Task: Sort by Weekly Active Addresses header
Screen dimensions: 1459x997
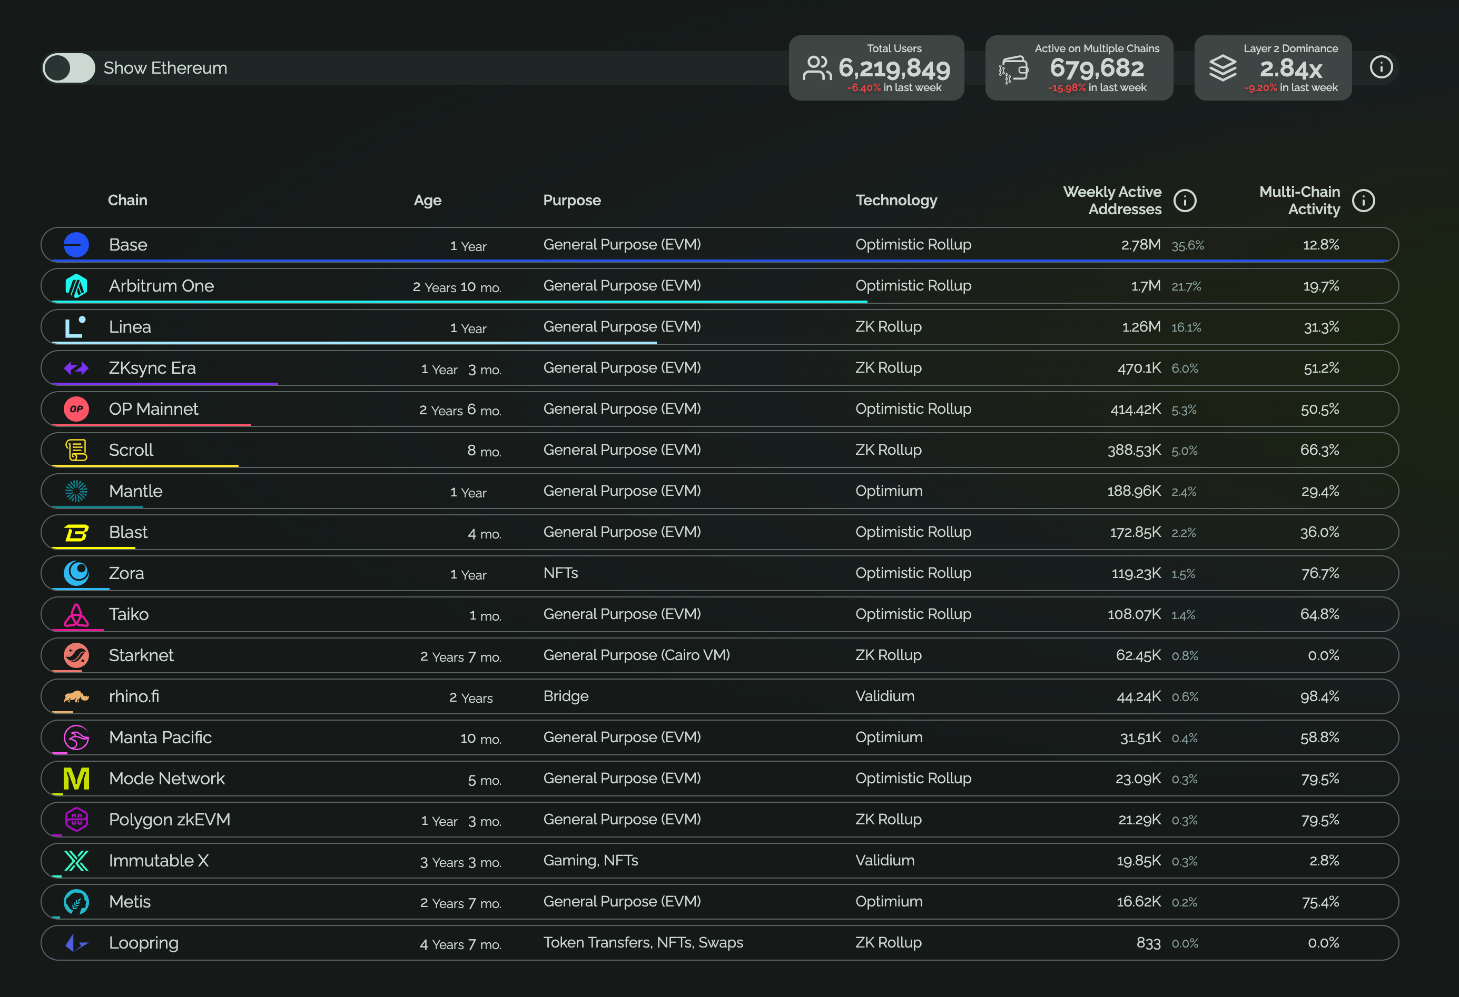Action: click(1112, 201)
